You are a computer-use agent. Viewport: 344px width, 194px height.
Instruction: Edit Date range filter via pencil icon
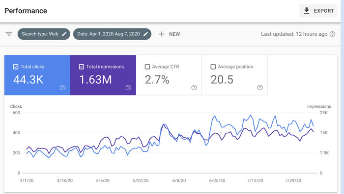(x=145, y=34)
